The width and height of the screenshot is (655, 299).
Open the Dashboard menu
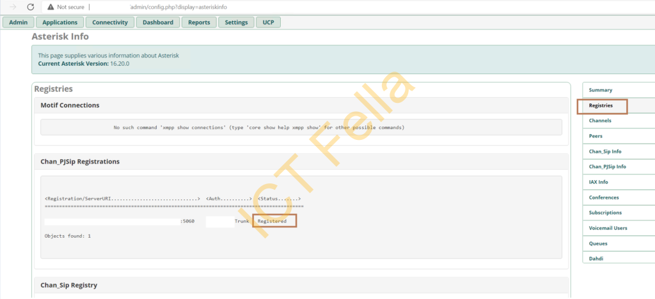[x=158, y=22]
